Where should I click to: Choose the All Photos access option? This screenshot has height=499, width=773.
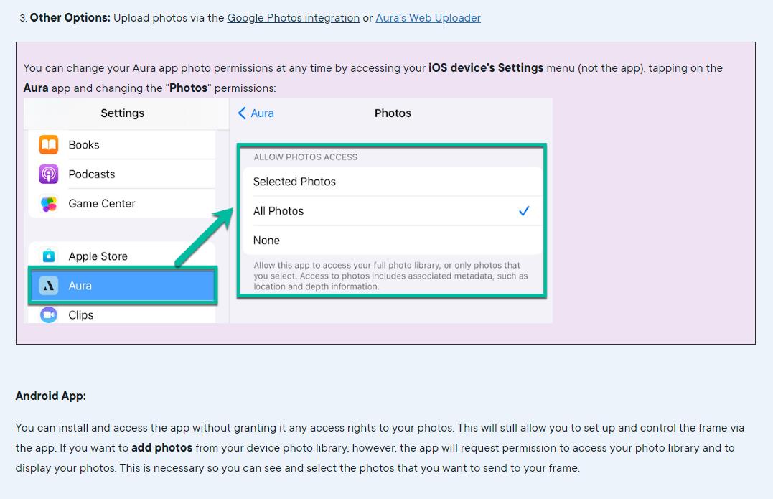[x=278, y=211]
